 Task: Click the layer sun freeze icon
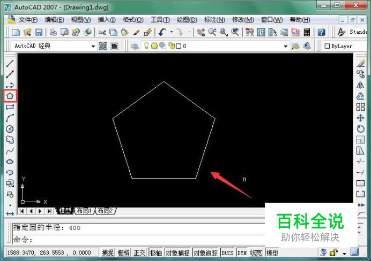coord(154,46)
